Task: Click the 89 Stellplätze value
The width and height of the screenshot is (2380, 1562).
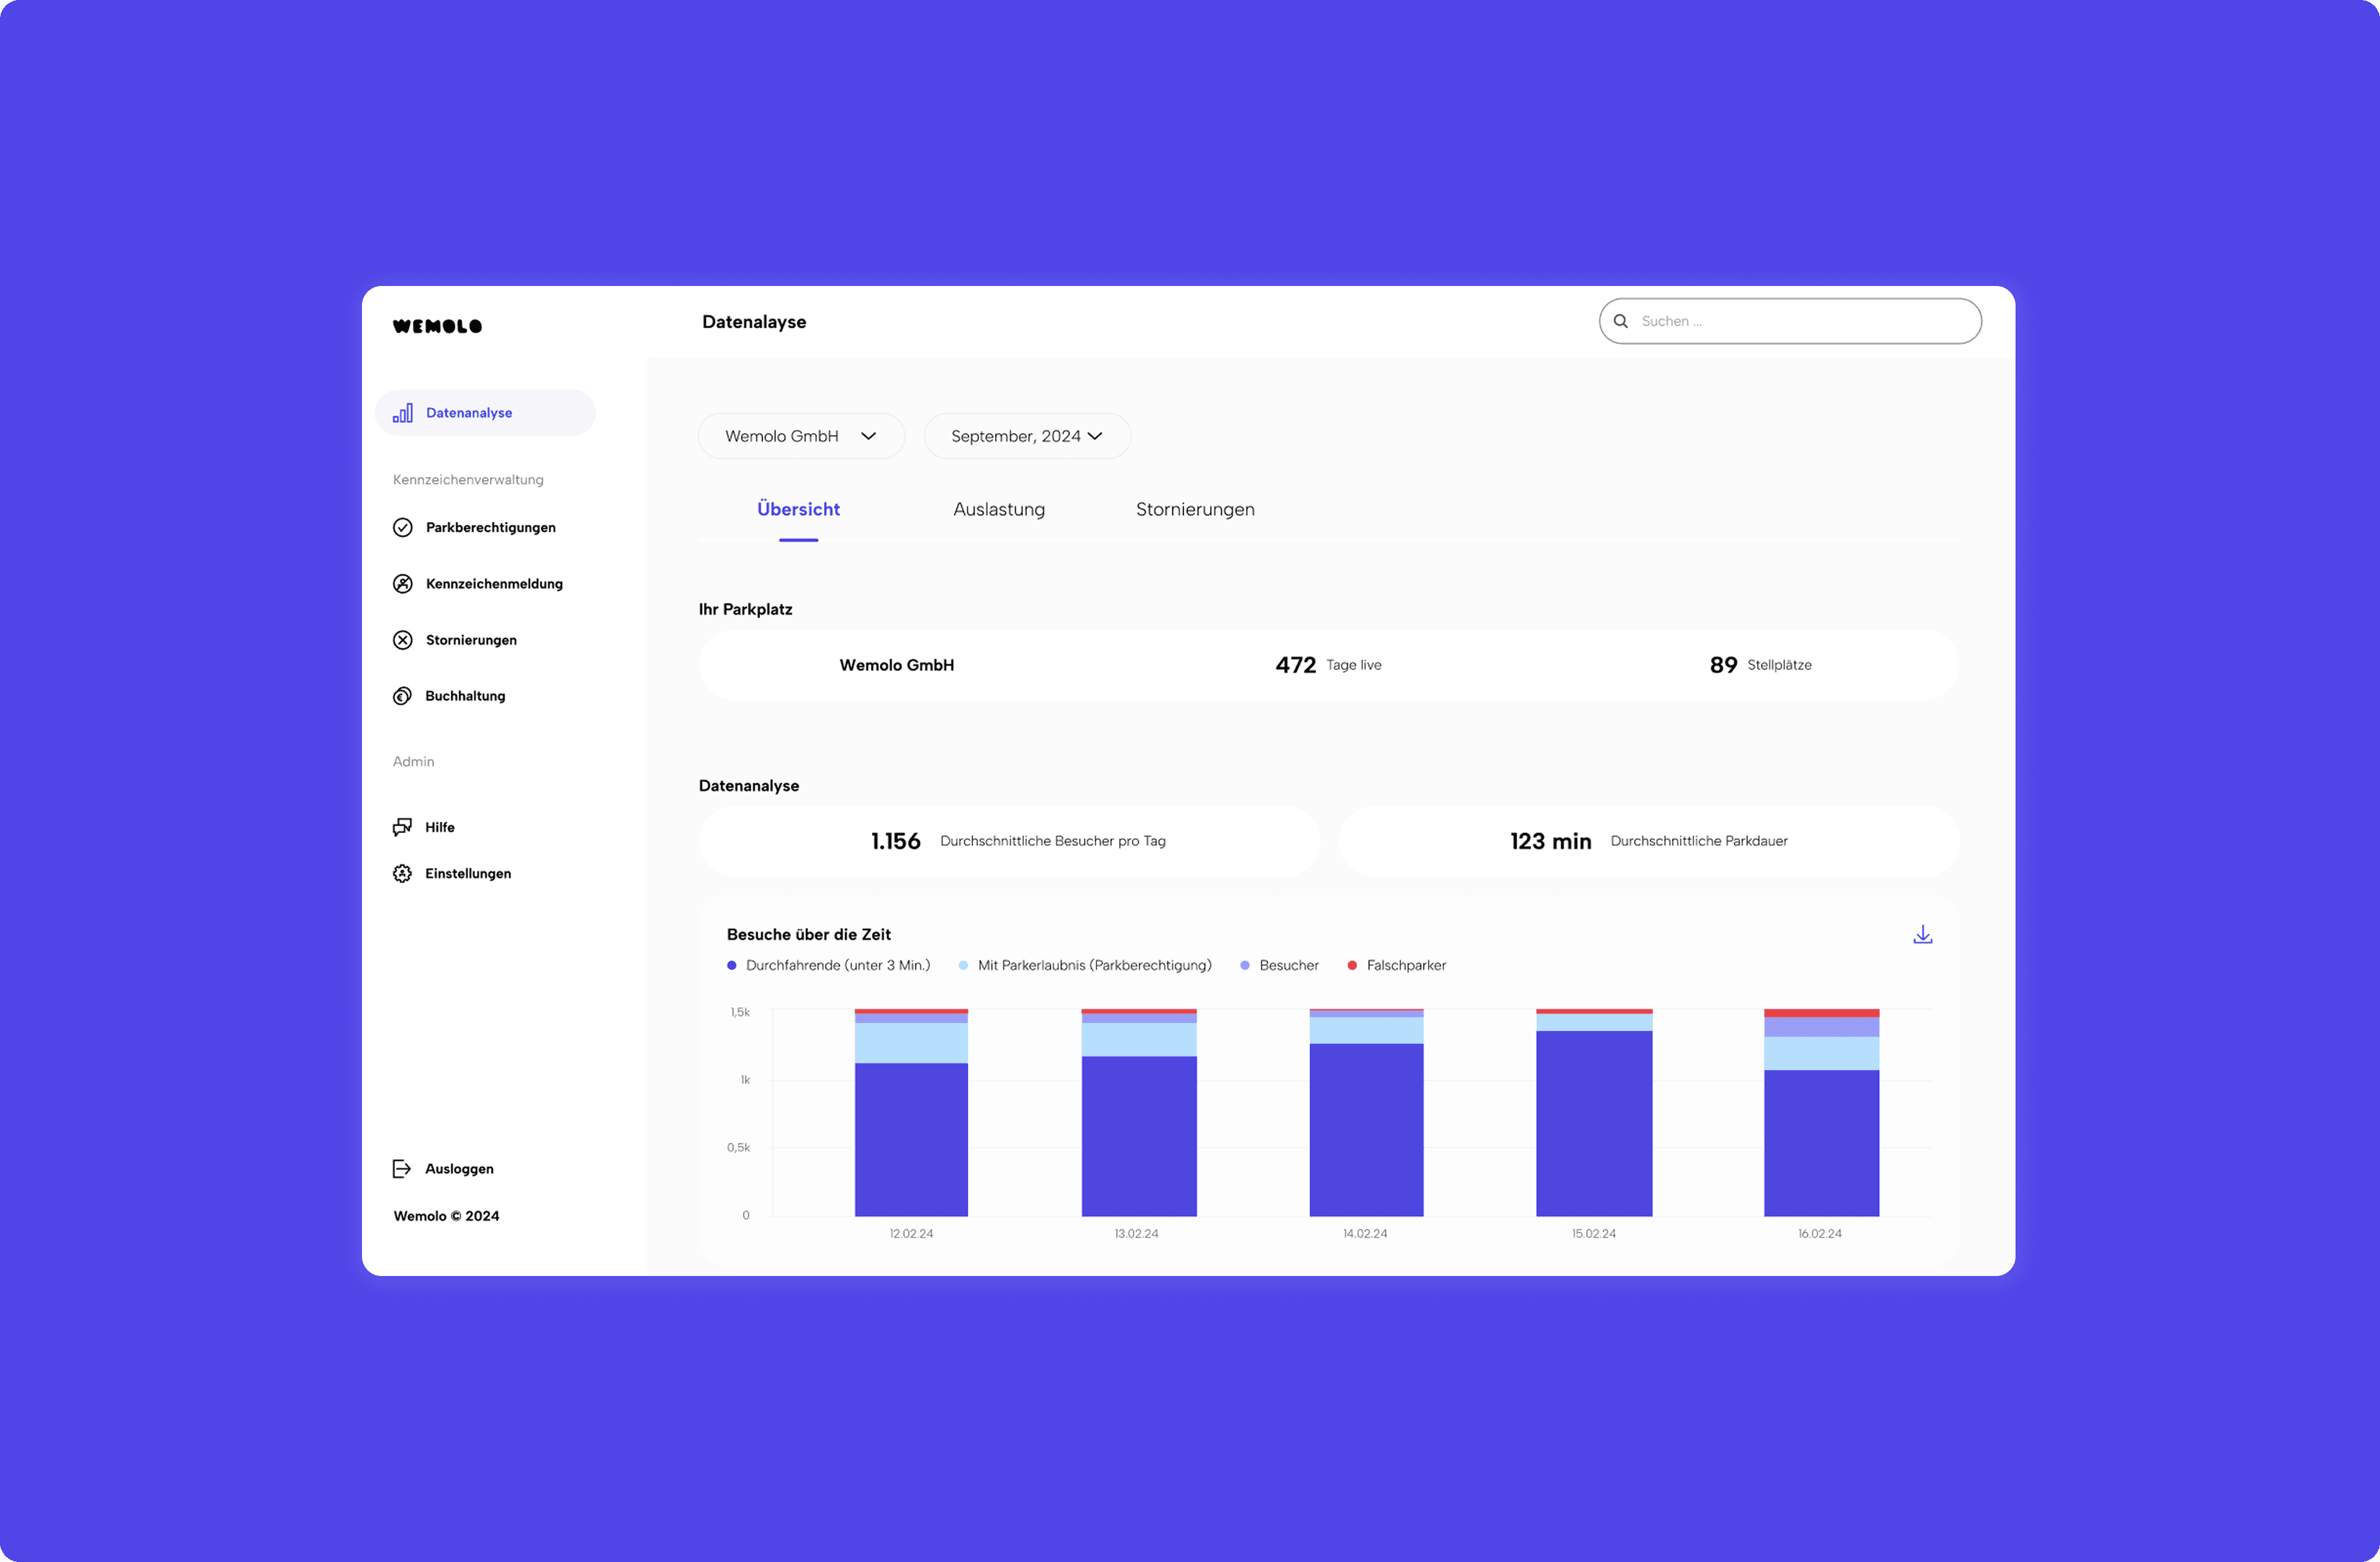Action: tap(1760, 664)
